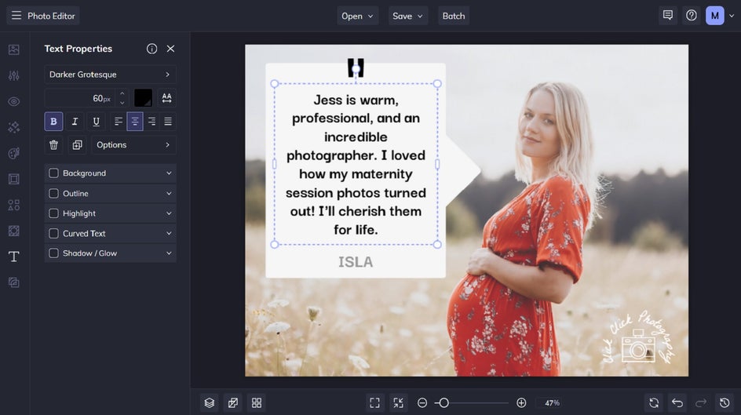The width and height of the screenshot is (741, 415).
Task: Select the Text tool in sidebar
Action: click(13, 257)
